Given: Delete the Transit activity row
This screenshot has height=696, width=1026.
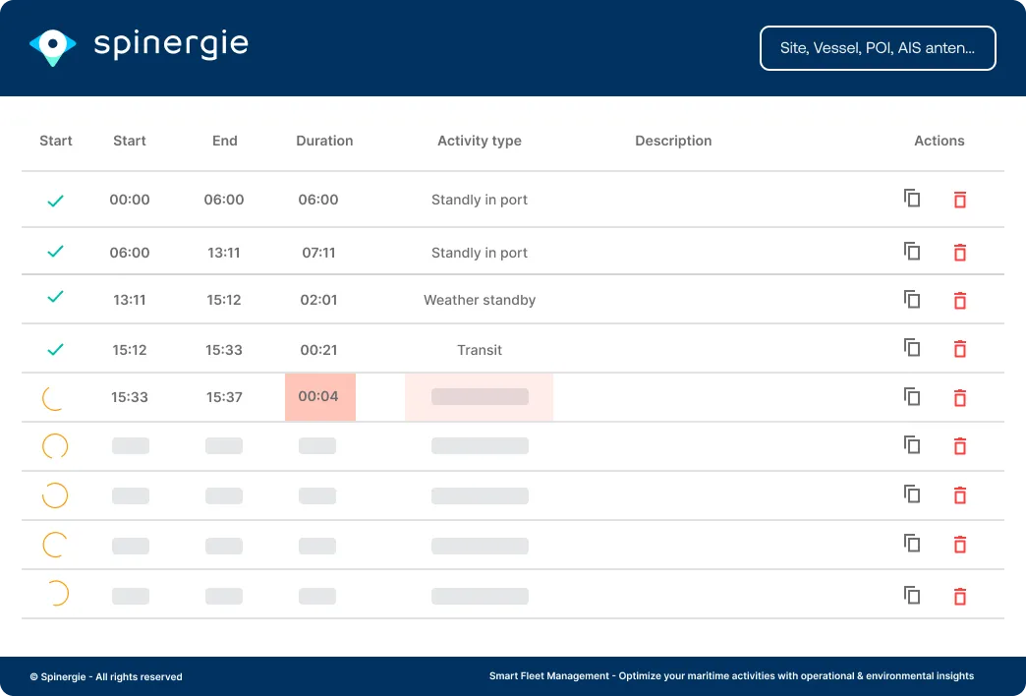Looking at the screenshot, I should (x=960, y=349).
